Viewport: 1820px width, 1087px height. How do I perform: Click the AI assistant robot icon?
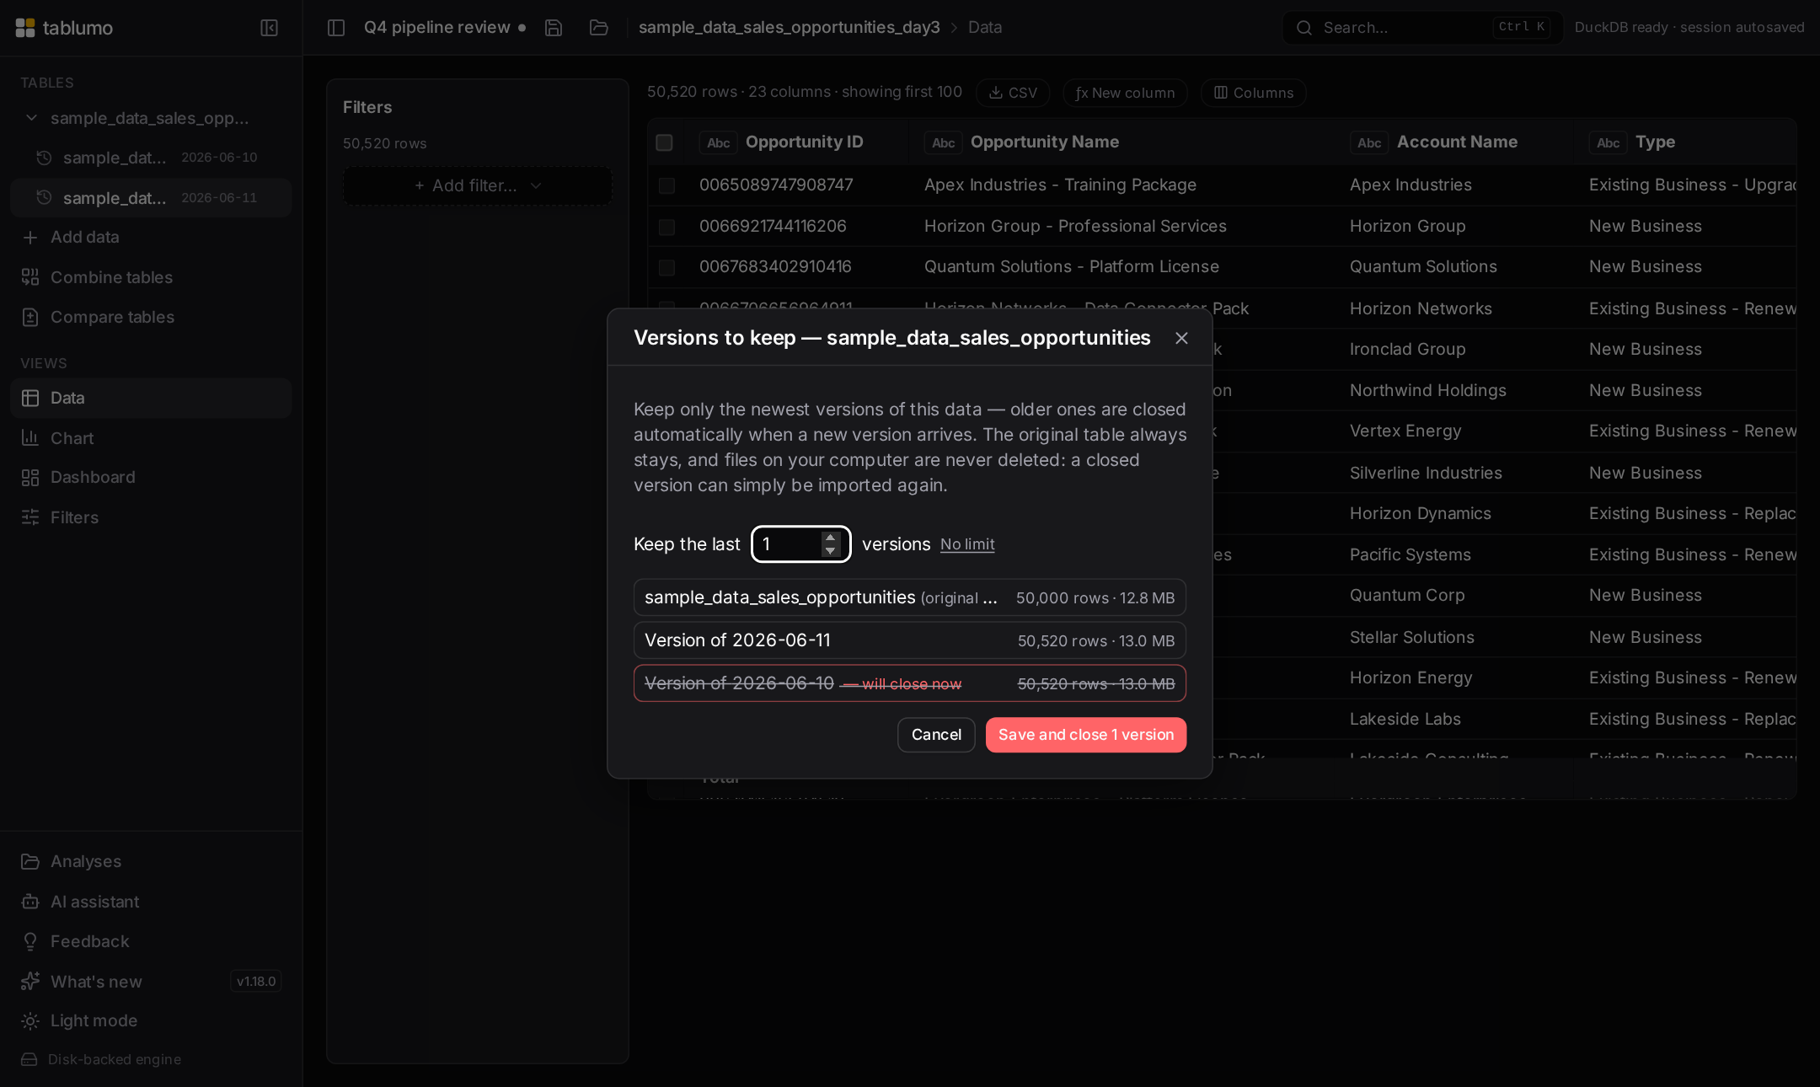(x=30, y=902)
